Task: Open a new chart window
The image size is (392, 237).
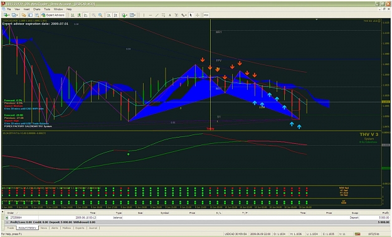Action: (6, 15)
